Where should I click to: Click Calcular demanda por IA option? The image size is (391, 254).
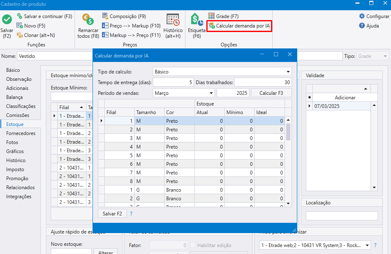coord(240,26)
